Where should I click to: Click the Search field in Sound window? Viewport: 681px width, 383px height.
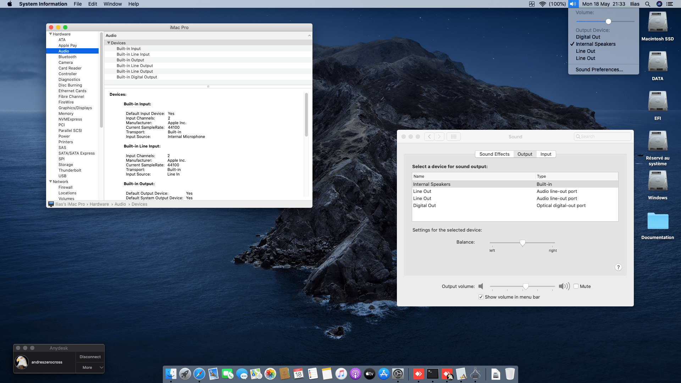(603, 137)
